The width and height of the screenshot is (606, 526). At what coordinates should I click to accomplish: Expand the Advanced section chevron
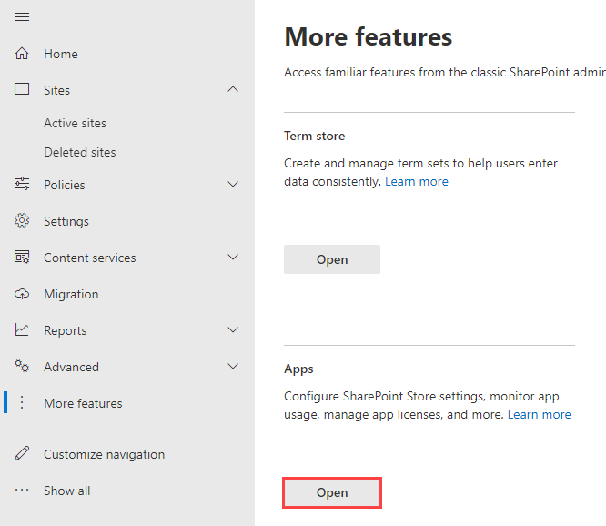click(x=233, y=367)
